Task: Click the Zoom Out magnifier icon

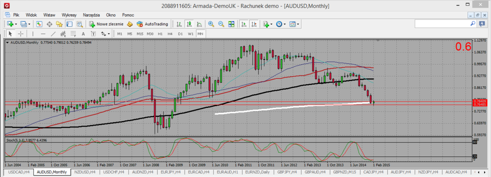Action: pyautogui.click(x=221, y=24)
